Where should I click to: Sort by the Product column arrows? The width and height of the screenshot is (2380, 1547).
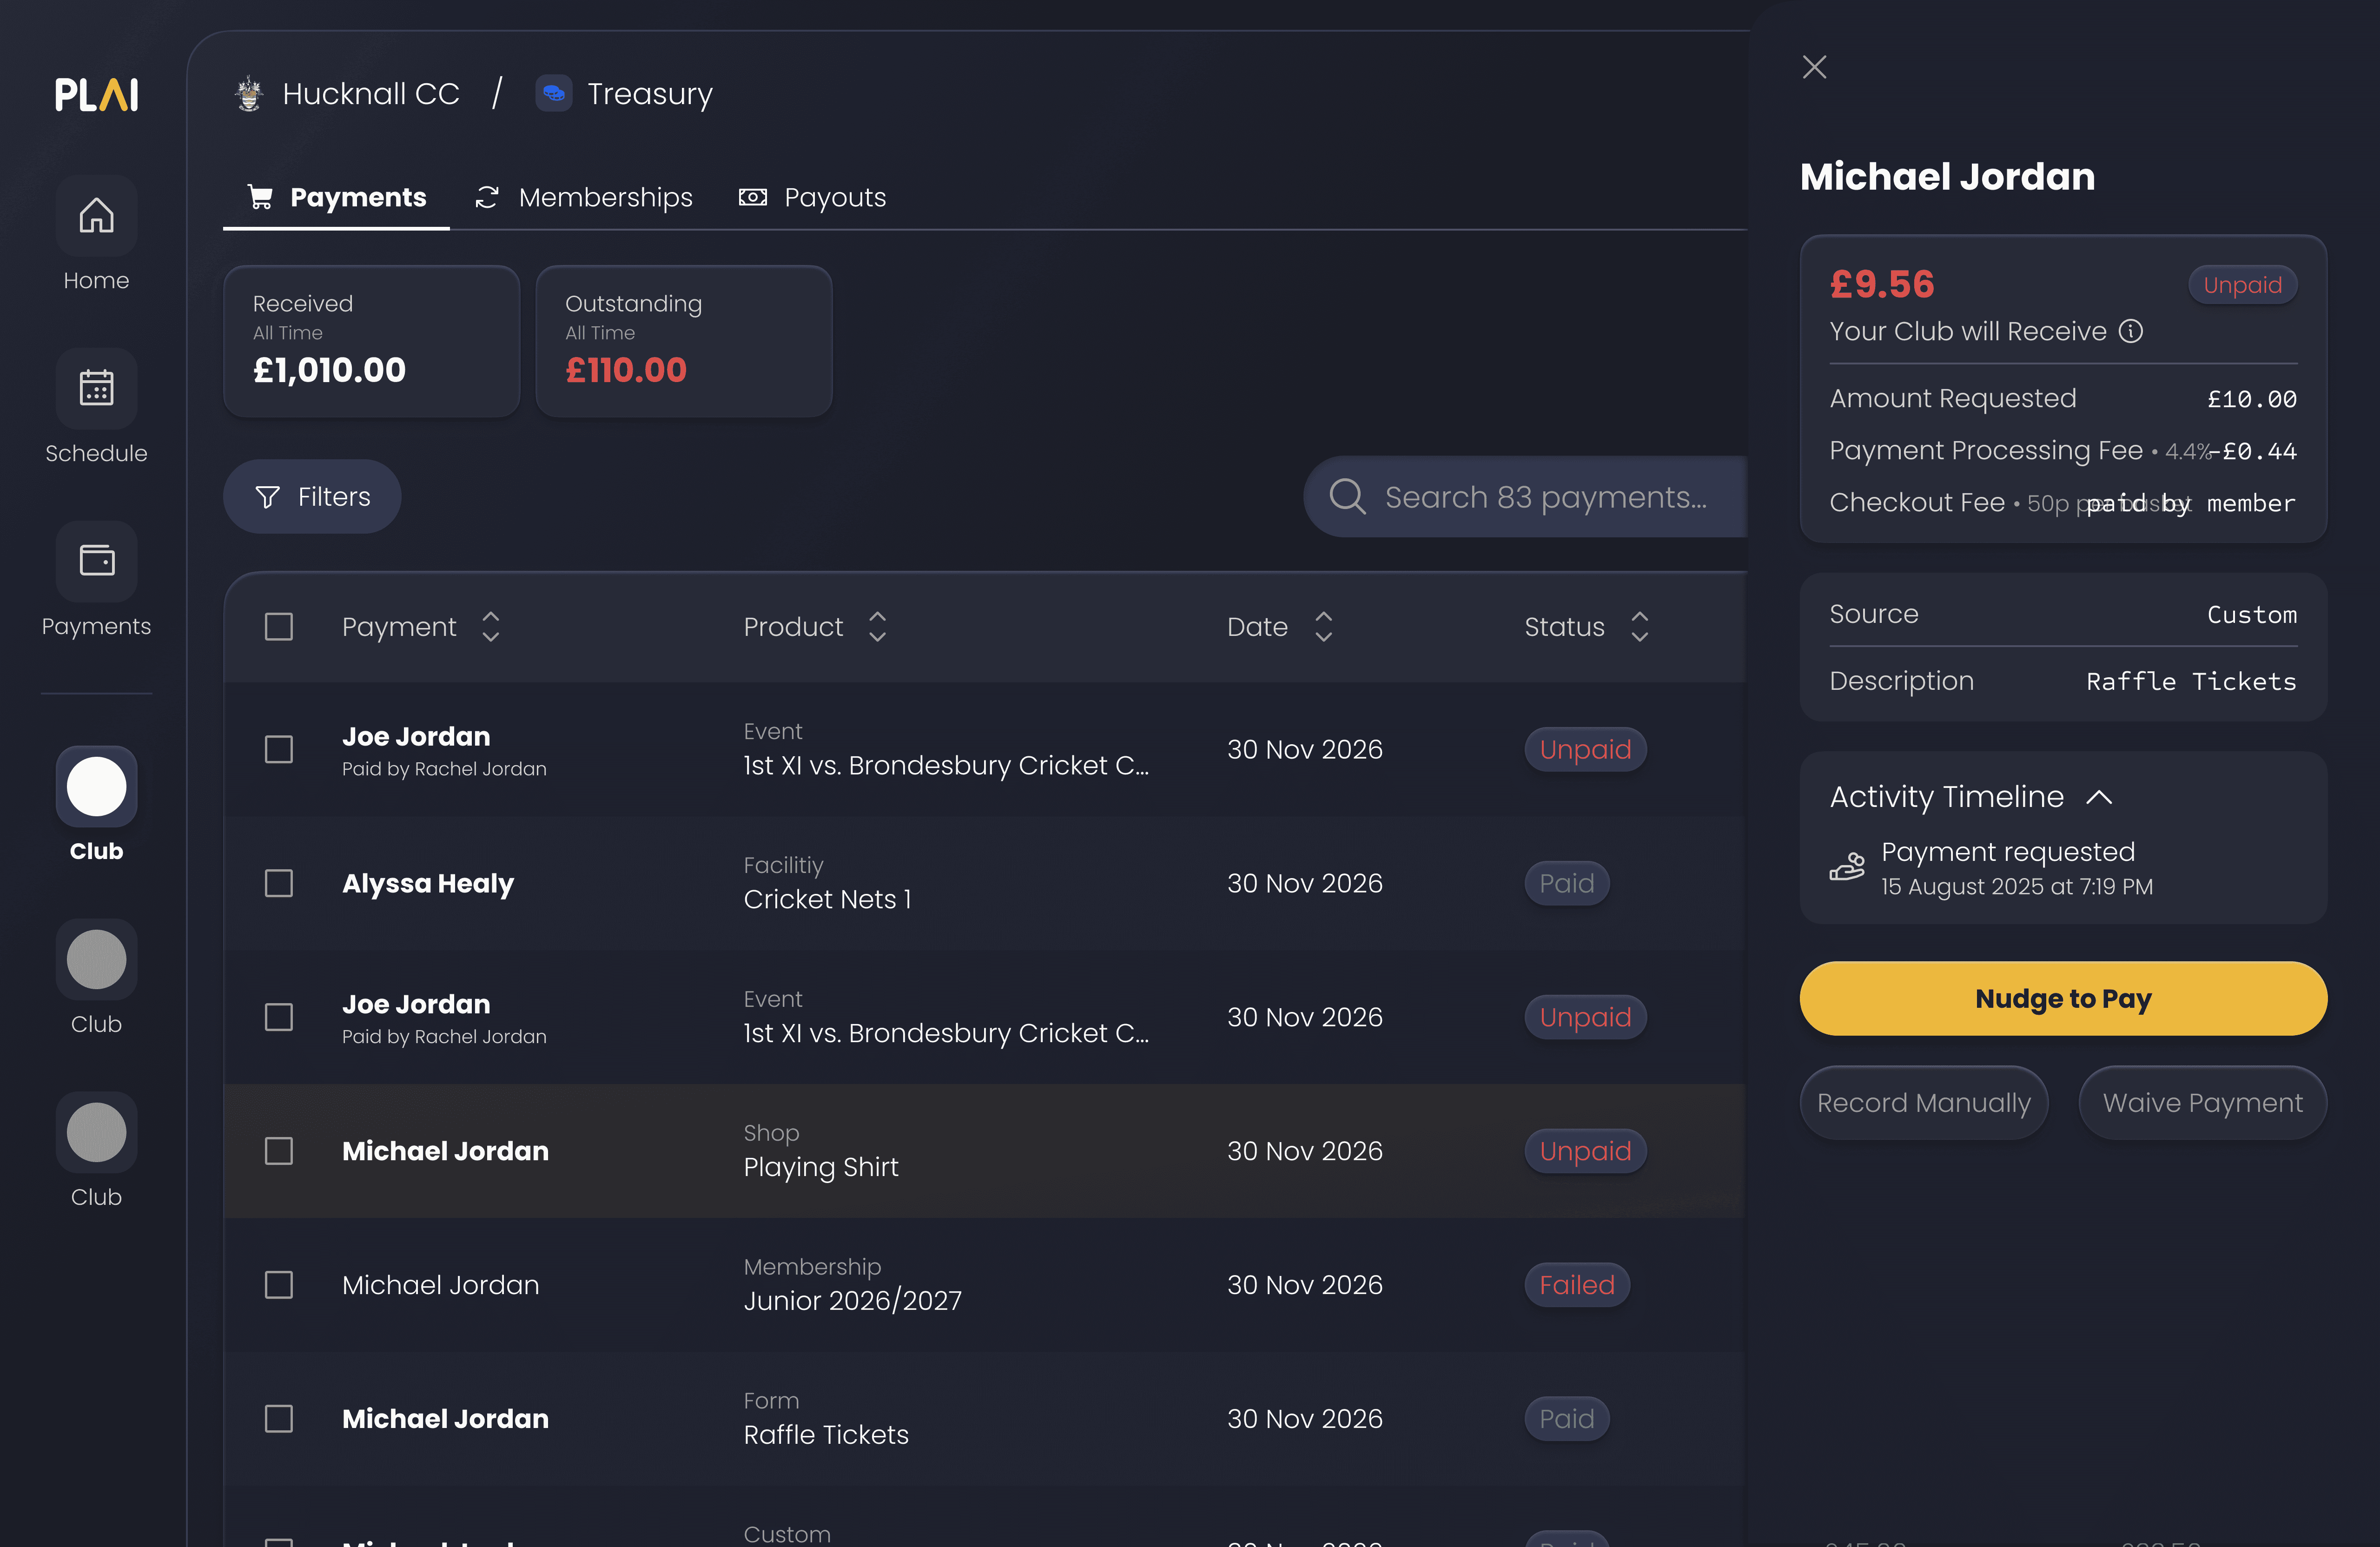tap(877, 627)
